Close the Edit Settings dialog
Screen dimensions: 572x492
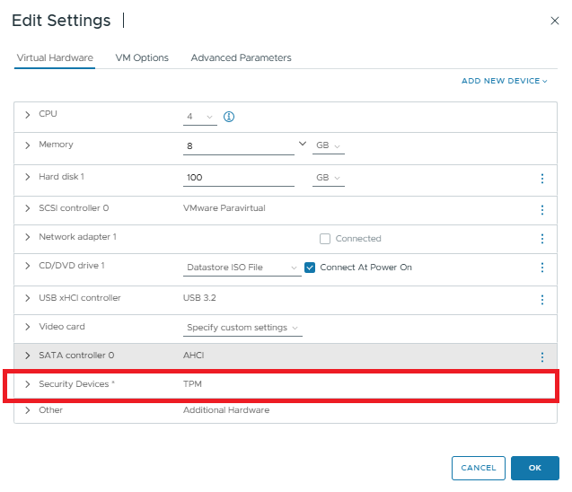click(554, 21)
